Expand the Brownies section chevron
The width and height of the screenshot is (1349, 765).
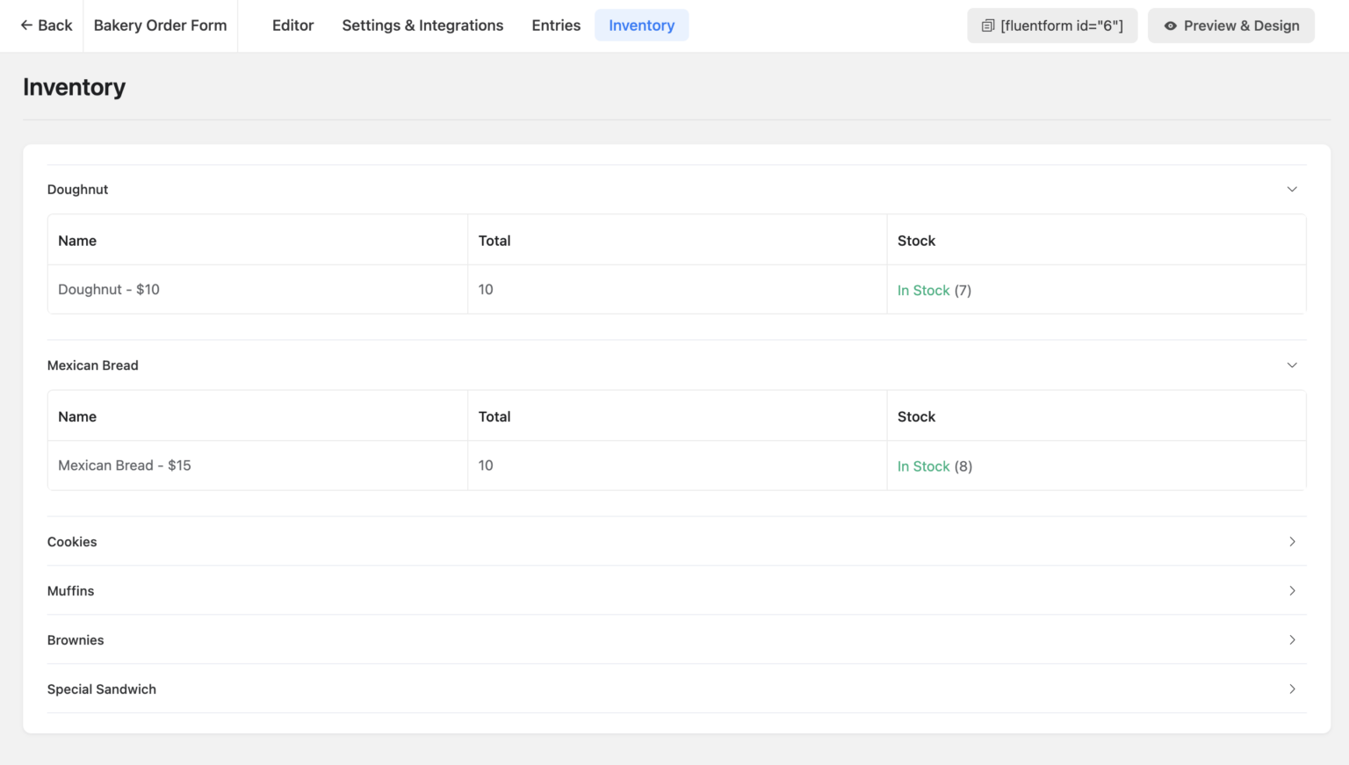pos(1292,640)
